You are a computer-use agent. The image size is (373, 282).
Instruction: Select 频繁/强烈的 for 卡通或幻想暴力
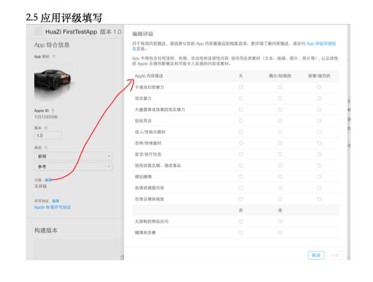coord(319,87)
